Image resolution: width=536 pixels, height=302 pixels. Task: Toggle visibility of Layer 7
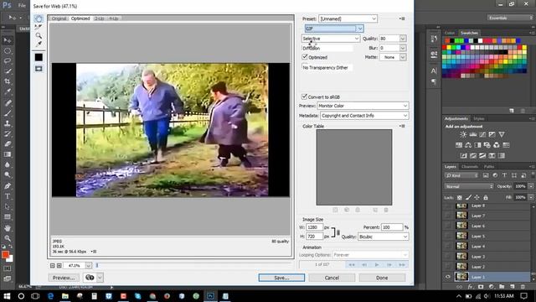[x=448, y=216]
